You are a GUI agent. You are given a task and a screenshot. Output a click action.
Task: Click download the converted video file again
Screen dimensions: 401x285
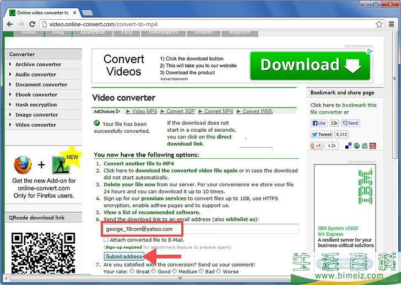coord(186,170)
